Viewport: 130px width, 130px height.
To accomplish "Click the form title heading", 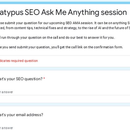I will 63,12.
